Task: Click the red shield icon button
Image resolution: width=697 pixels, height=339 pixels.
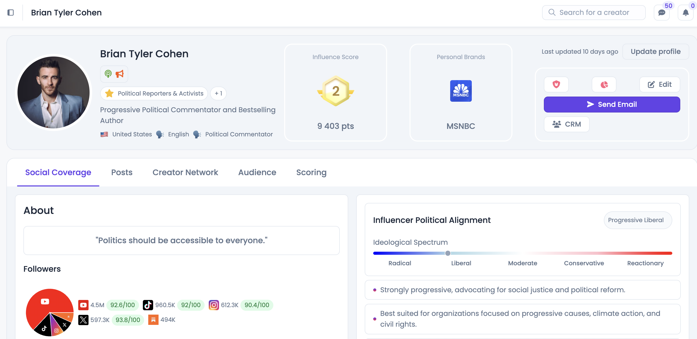Action: (x=556, y=84)
